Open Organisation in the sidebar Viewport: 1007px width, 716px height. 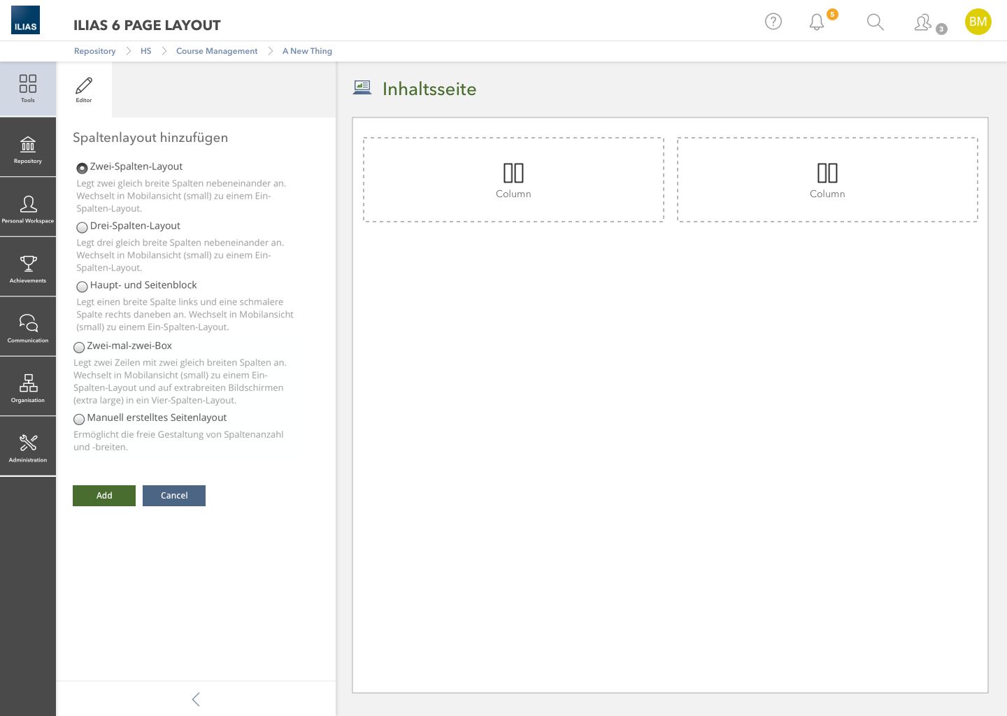click(28, 387)
